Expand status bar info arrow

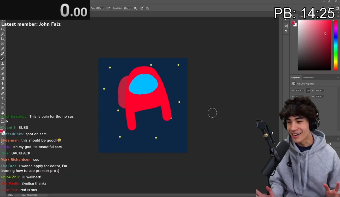(x=46, y=195)
